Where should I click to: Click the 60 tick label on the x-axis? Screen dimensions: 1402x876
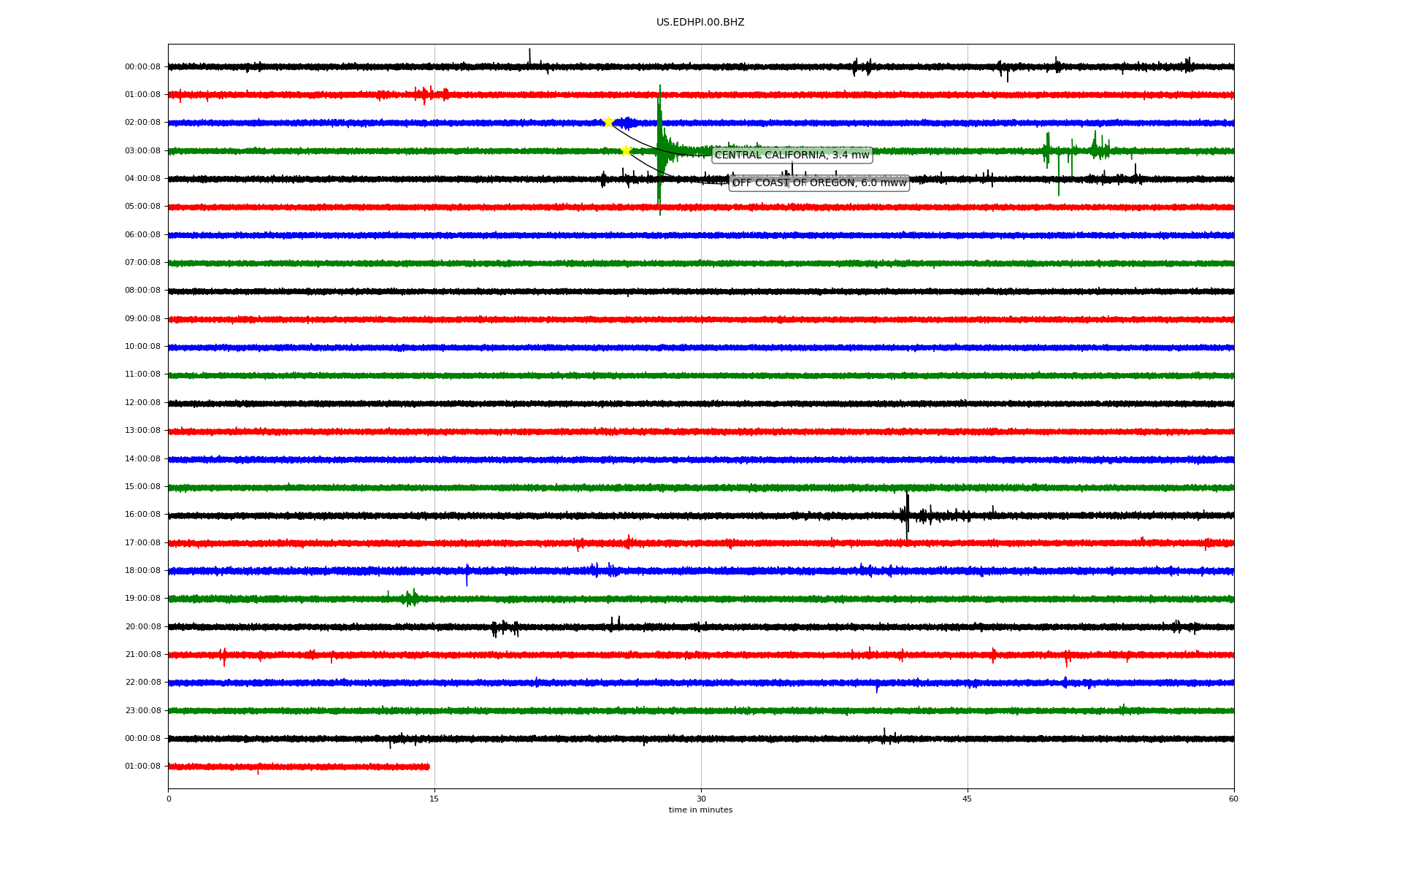point(1233,799)
